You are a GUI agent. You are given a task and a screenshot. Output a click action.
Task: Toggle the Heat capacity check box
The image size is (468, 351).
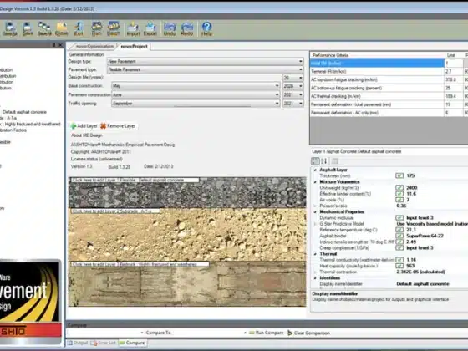(x=399, y=266)
